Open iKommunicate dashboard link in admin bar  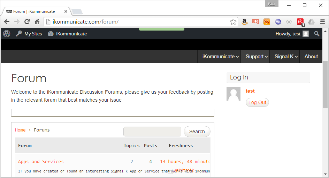pyautogui.click(x=67, y=34)
